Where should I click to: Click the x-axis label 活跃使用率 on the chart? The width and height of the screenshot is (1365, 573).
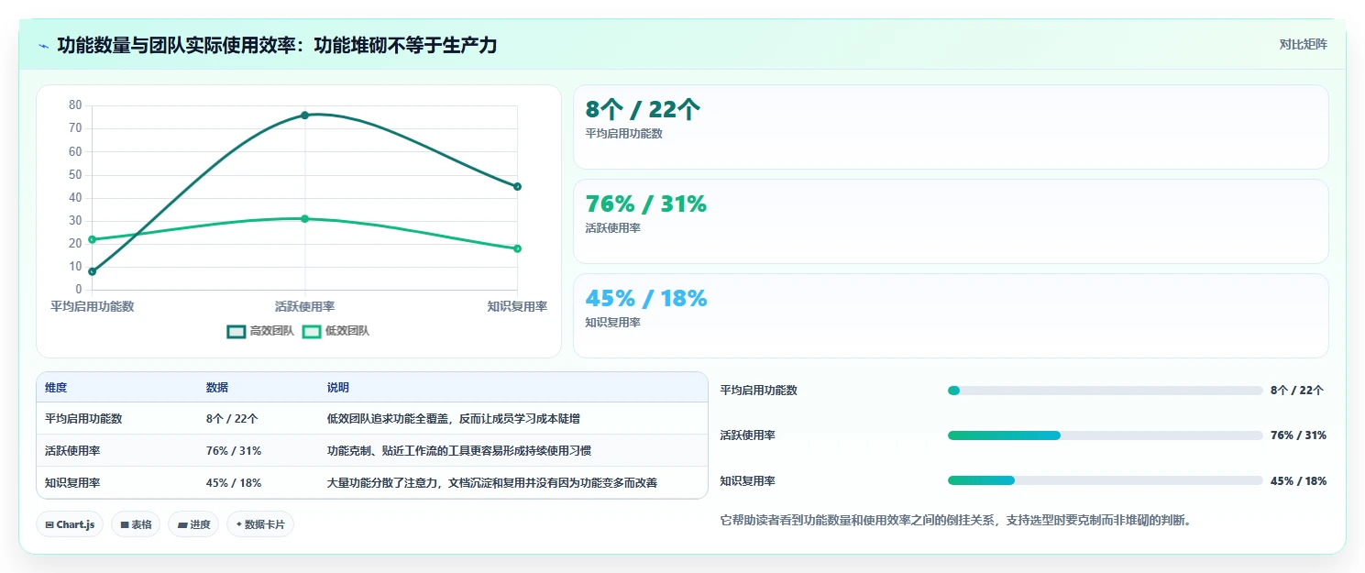click(304, 306)
